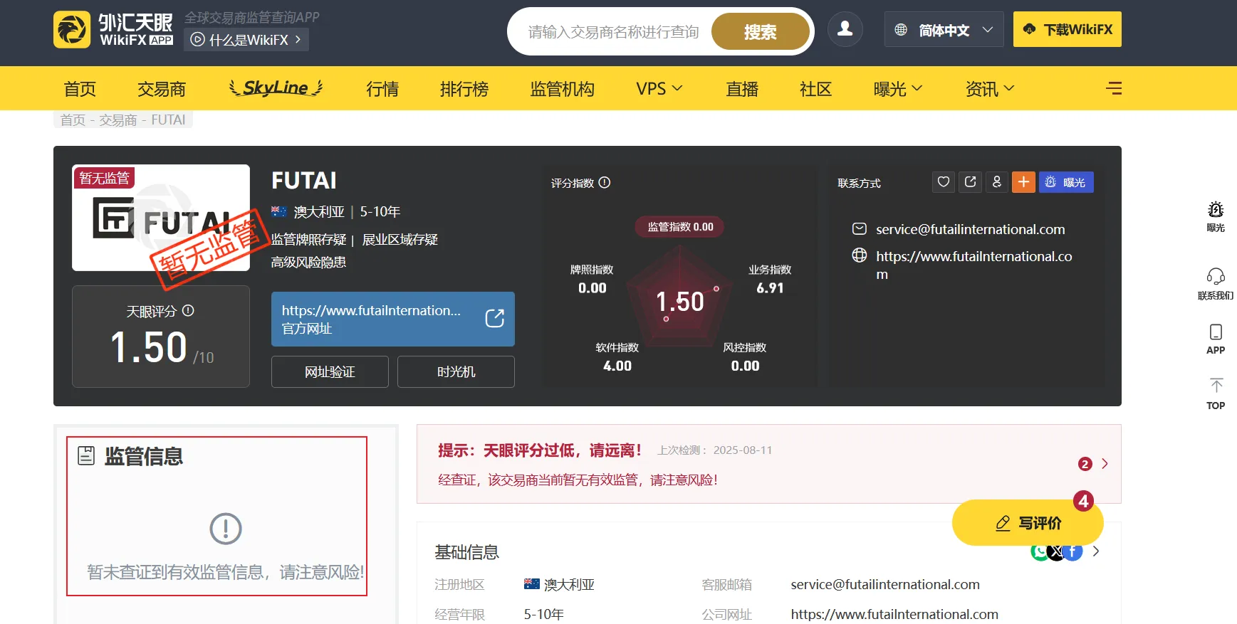Focus the broker name search field

[x=614, y=31]
